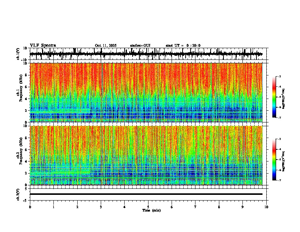The height and width of the screenshot is (232, 300).
Task: Select the "Oct. 11, 2025" date text
Action: 106,45
